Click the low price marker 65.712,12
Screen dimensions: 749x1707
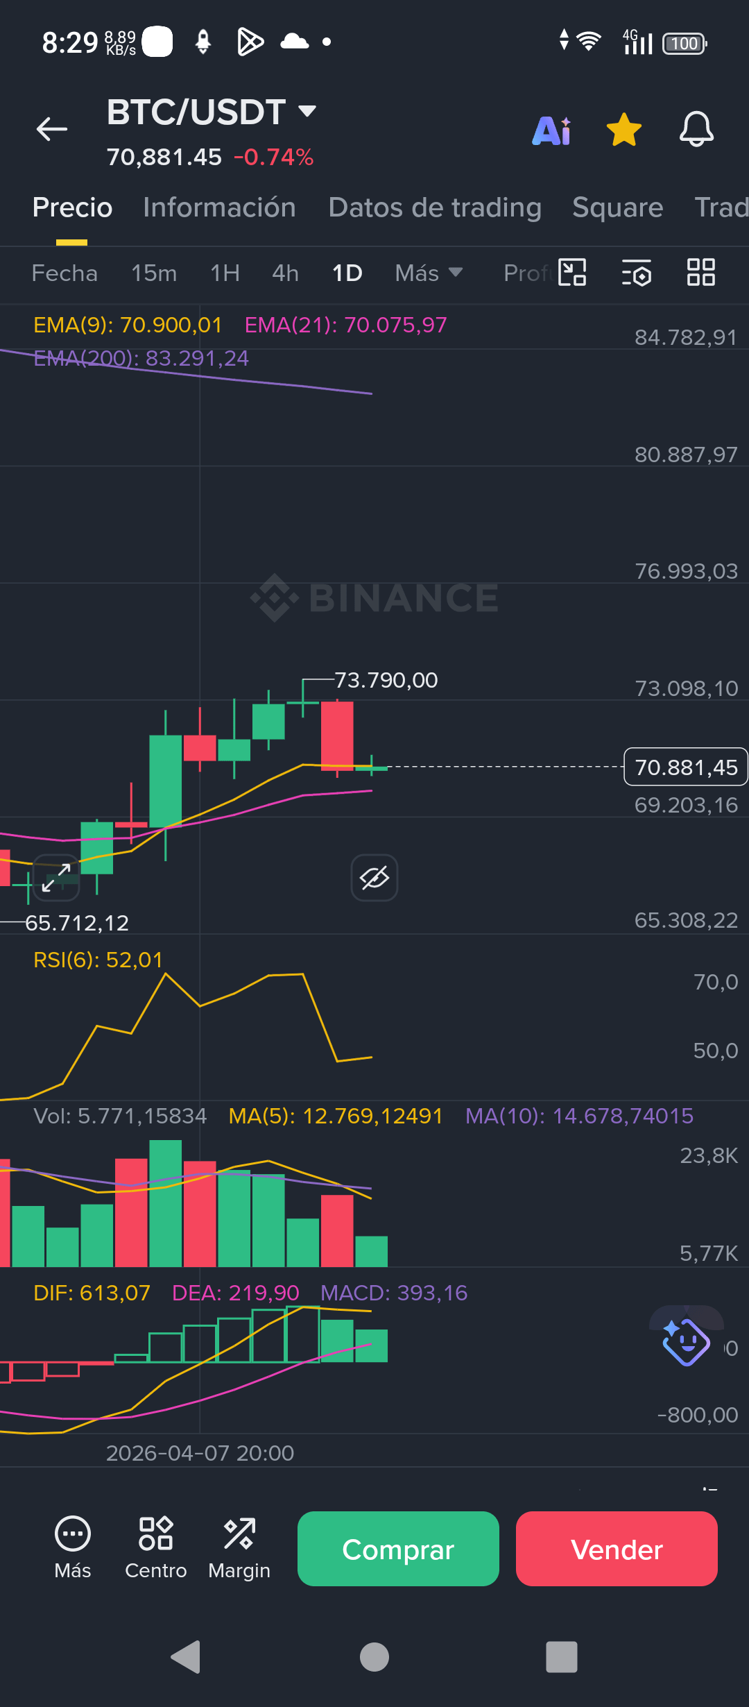pos(77,923)
